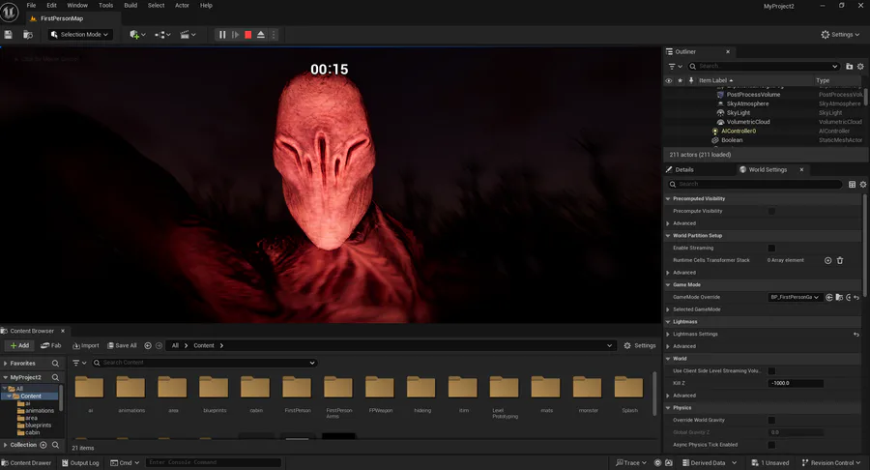Open the blueprints toolbar icon
The height and width of the screenshot is (470, 870).
(162, 35)
